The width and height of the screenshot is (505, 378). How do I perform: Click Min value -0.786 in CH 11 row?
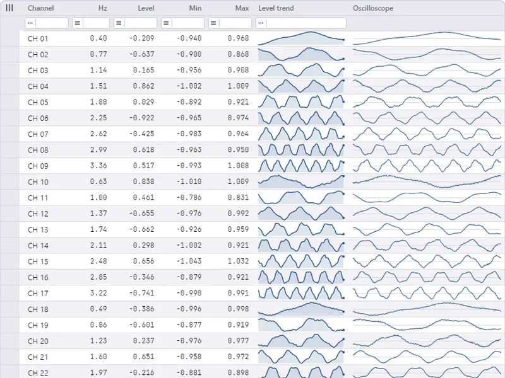pos(189,197)
